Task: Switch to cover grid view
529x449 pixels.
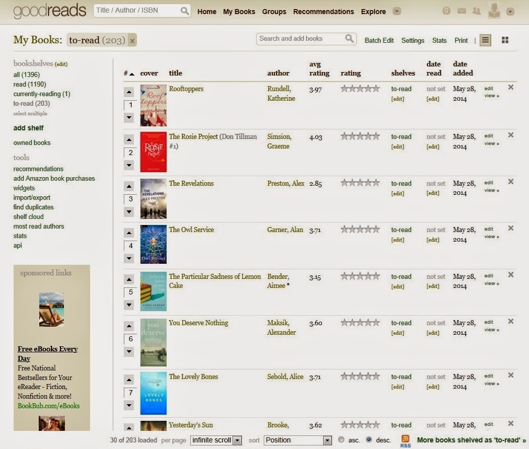Action: (x=505, y=40)
